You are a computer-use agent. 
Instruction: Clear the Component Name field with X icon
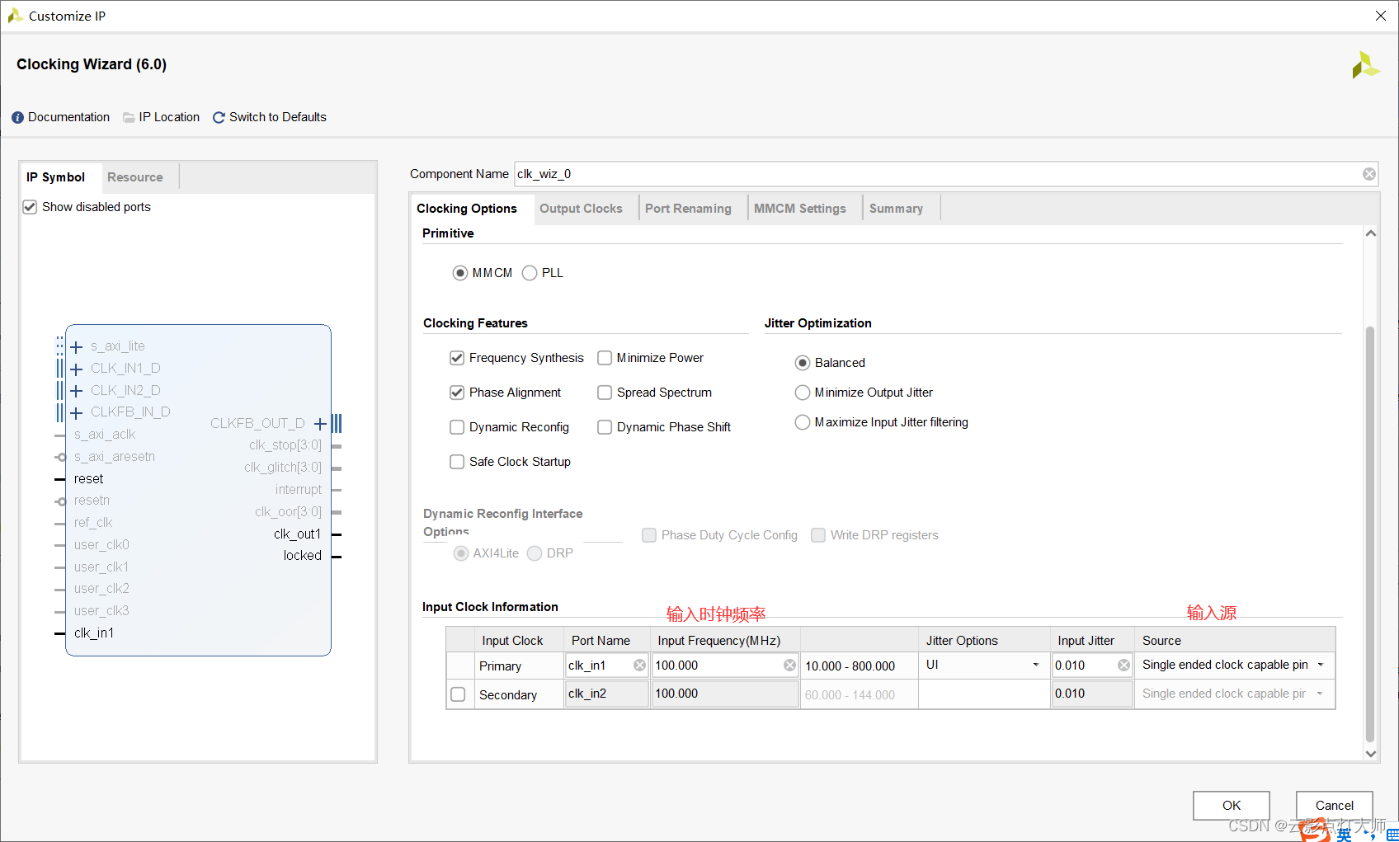pos(1369,174)
